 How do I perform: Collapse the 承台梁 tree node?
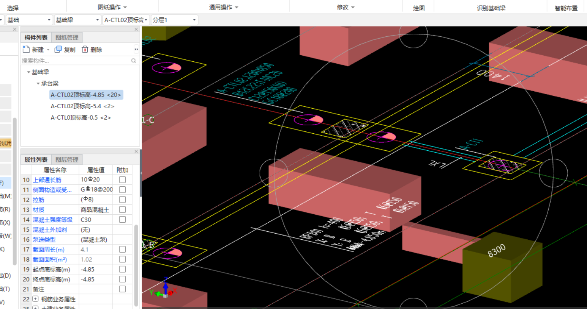(38, 83)
